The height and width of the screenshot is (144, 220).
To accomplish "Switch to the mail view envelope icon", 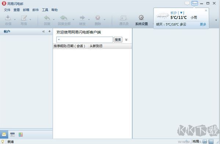I will pyautogui.click(x=4, y=134).
